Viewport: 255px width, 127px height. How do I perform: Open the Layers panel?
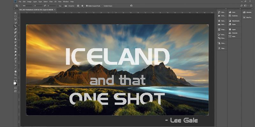[x=233, y=30]
